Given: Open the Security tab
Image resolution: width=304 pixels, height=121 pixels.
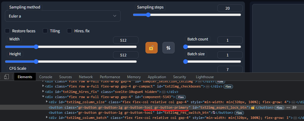Looking at the screenshot, I should [x=179, y=77].
